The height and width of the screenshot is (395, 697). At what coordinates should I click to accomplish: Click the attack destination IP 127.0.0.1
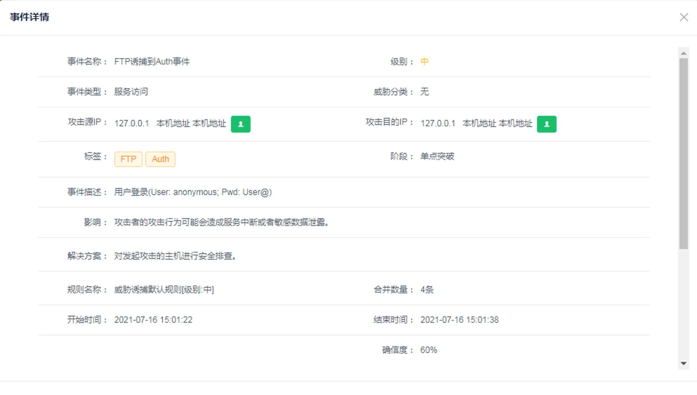pos(438,123)
